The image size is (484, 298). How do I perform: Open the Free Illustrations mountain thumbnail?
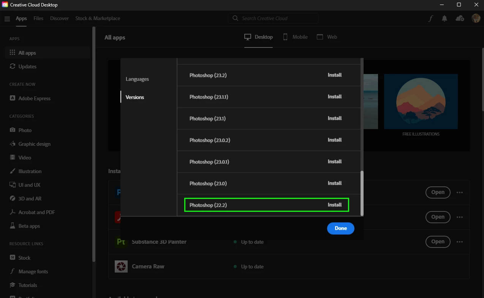(421, 101)
